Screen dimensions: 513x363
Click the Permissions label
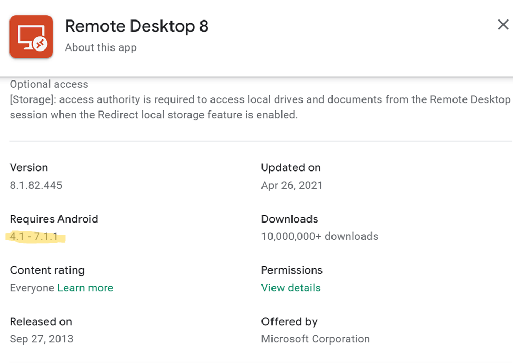292,270
